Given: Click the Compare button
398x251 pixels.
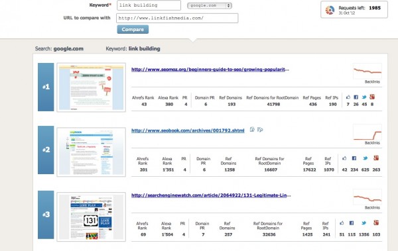Looking at the screenshot, I should [x=133, y=29].
